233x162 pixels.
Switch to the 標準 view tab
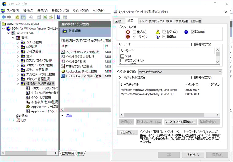pyautogui.click(x=80, y=153)
